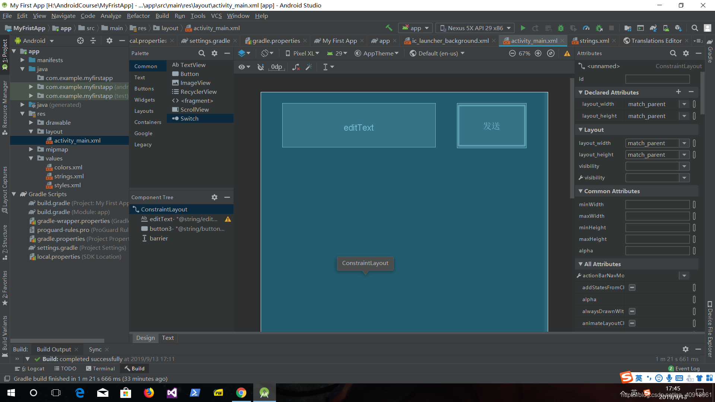Click the Make Project hammer icon
The height and width of the screenshot is (402, 715).
pyautogui.click(x=389, y=28)
